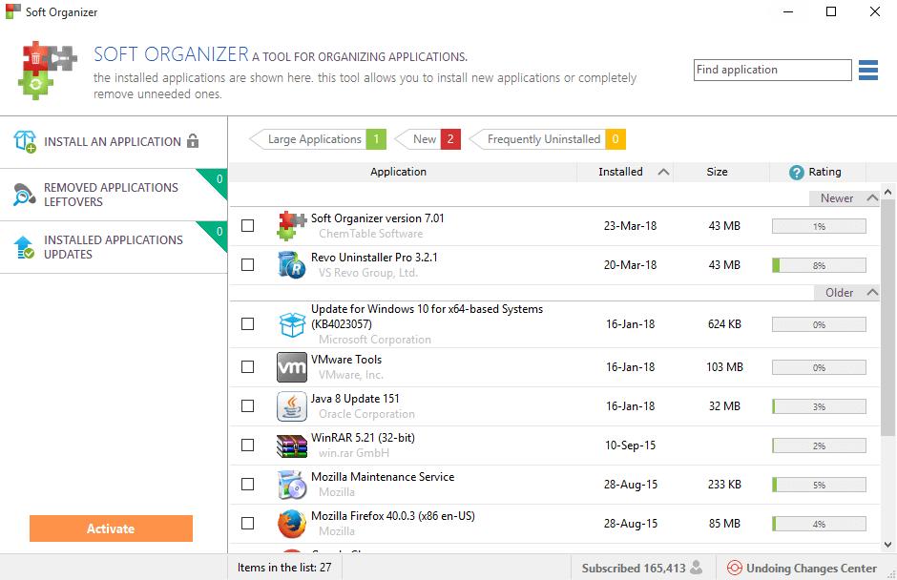Screen dimensions: 897x580
Task: Toggle sort arrow on Installed column
Action: (663, 172)
